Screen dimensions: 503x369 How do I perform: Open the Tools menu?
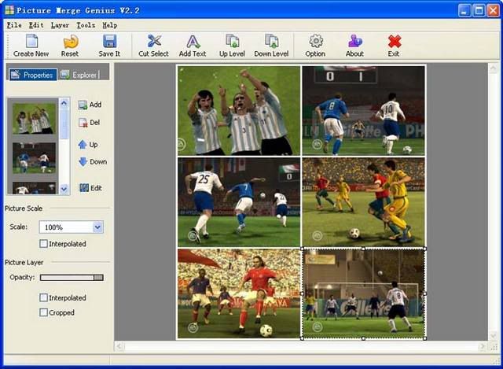pos(86,25)
